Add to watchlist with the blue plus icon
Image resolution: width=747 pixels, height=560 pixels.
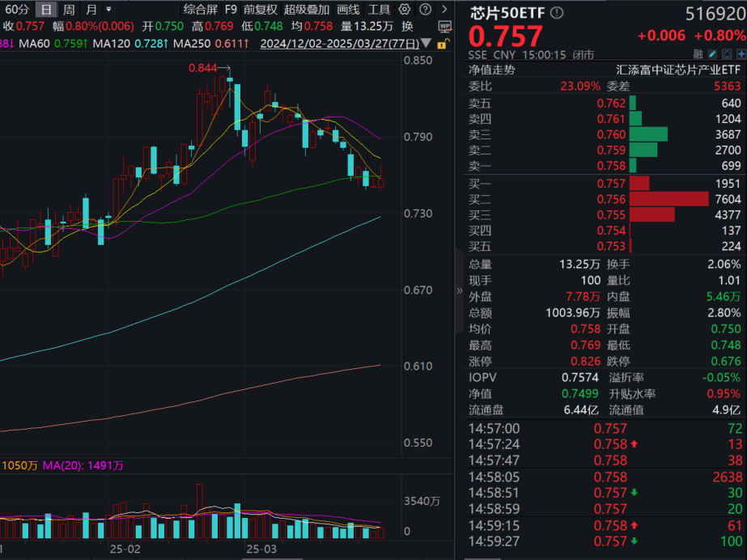(741, 55)
